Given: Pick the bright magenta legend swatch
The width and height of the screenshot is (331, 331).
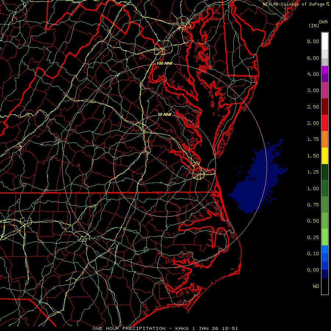Looking at the screenshot, I should [x=325, y=70].
